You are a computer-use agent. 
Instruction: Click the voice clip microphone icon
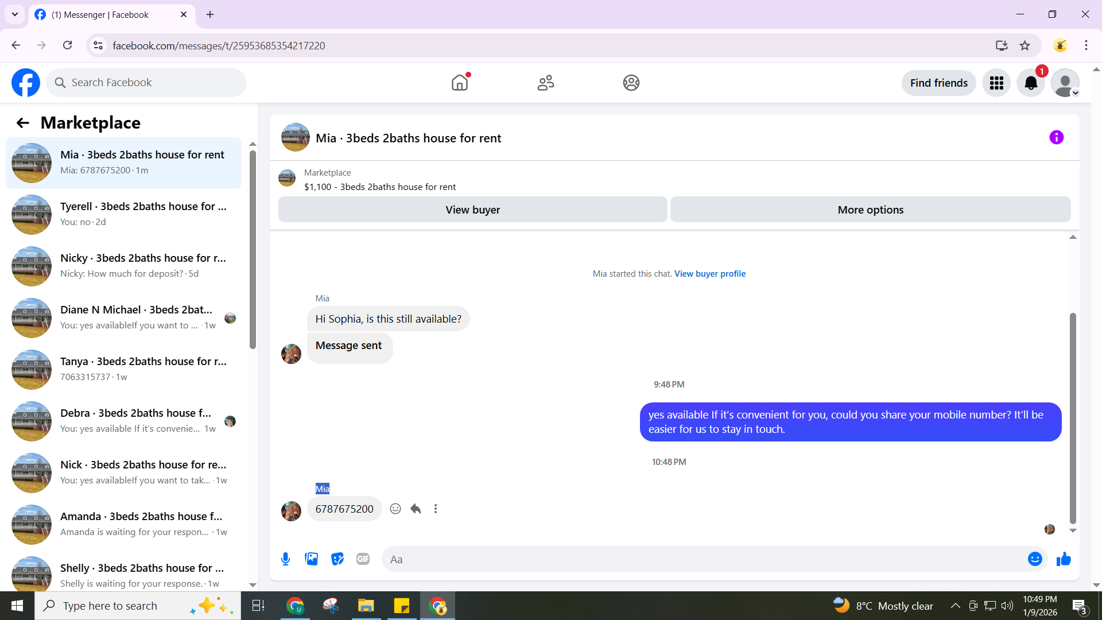[285, 559]
